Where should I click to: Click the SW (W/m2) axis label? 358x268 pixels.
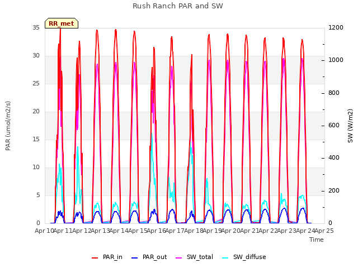tap(350, 126)
